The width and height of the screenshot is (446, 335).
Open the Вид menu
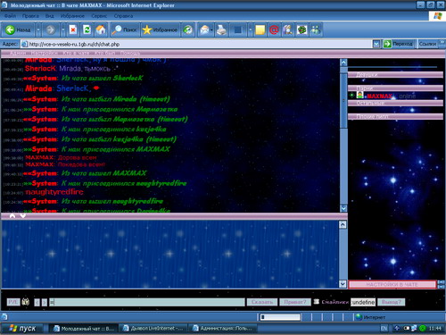(x=50, y=16)
